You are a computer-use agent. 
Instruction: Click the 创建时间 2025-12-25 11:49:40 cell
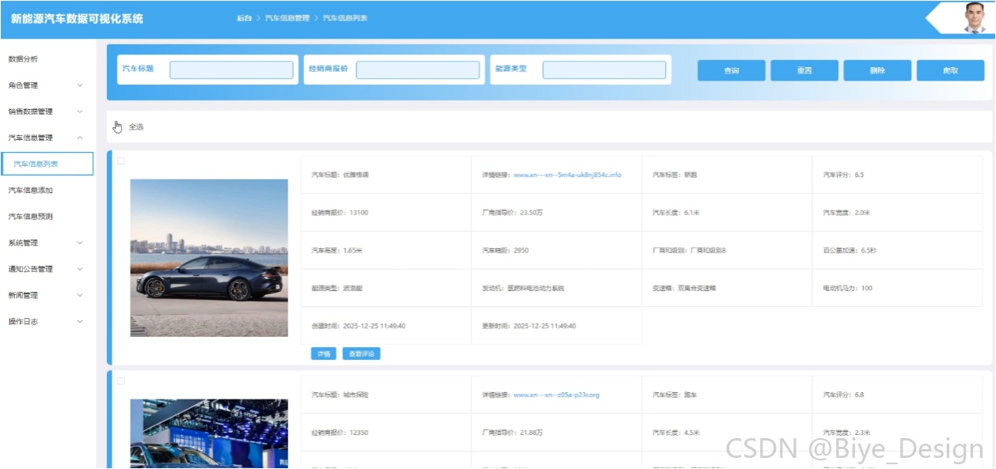(386, 326)
